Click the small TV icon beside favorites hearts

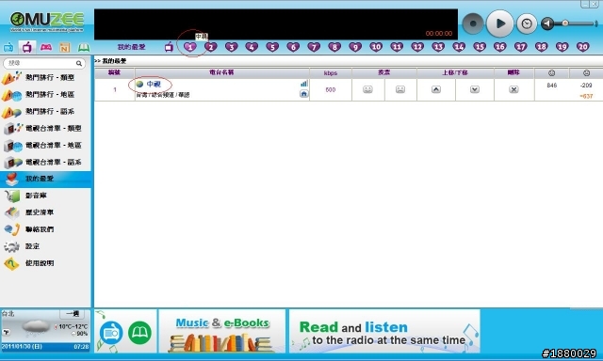click(x=169, y=47)
